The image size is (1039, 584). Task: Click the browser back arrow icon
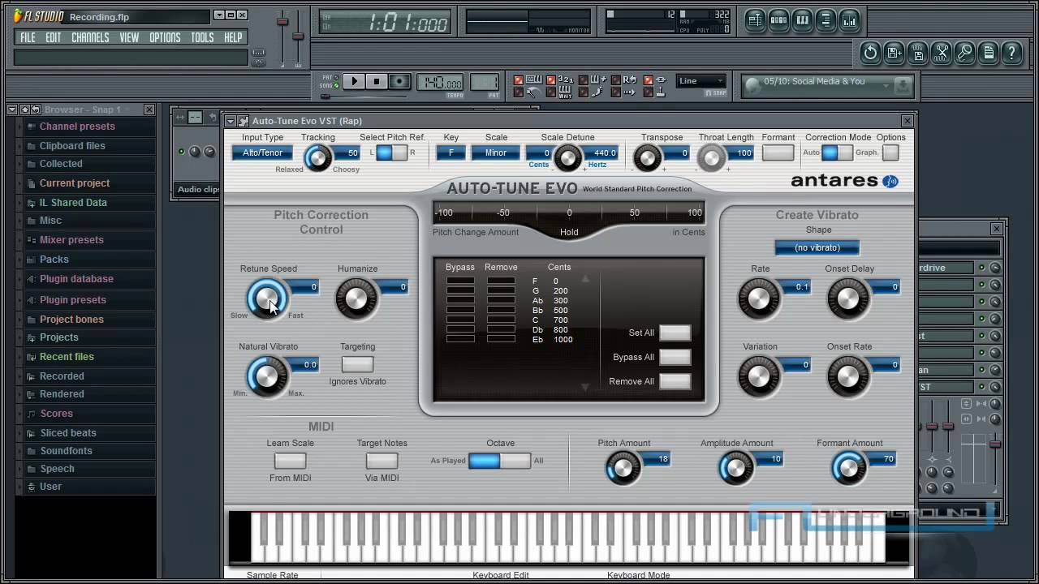tap(36, 109)
